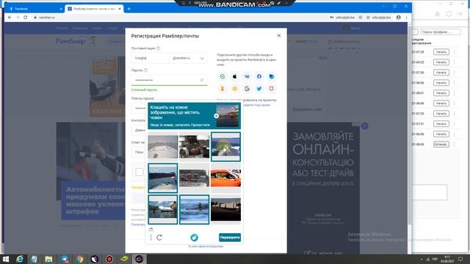Switch to the Rambler browser tab
This screenshot has width=470, height=264.
point(94,9)
